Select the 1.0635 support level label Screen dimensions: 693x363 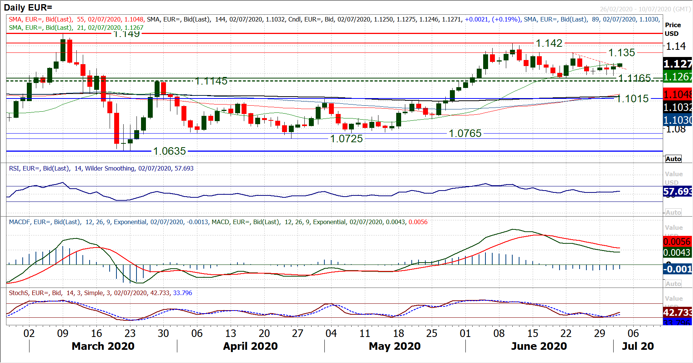[x=169, y=151]
